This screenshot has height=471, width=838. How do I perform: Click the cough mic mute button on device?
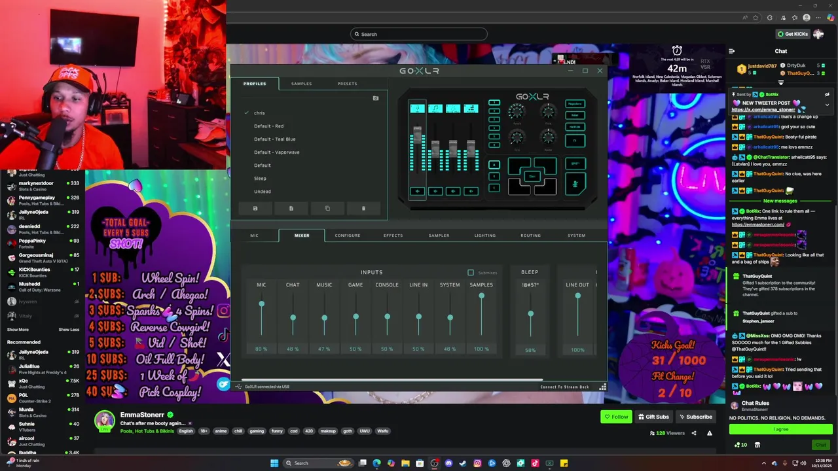point(575,184)
